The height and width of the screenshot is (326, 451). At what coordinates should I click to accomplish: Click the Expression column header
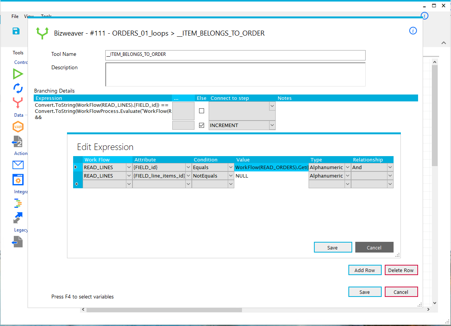click(x=103, y=98)
